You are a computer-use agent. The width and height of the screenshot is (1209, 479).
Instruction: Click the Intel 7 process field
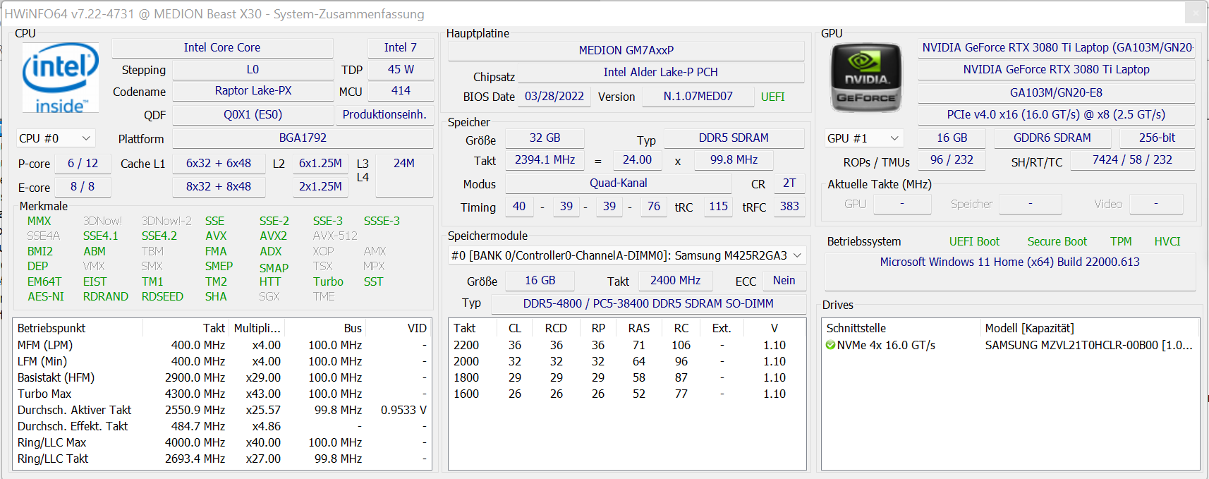(400, 47)
